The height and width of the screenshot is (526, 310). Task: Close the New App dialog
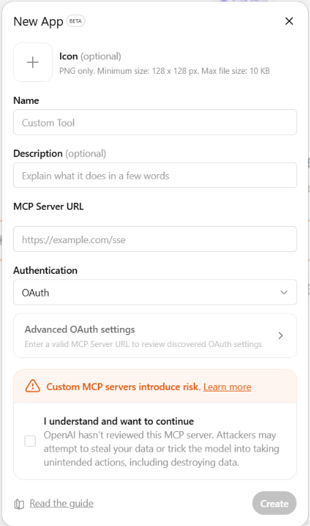point(289,21)
